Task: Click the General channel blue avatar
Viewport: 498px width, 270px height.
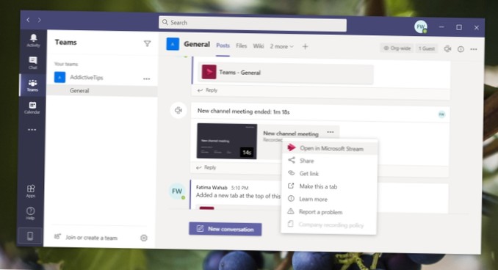Action: pos(173,44)
